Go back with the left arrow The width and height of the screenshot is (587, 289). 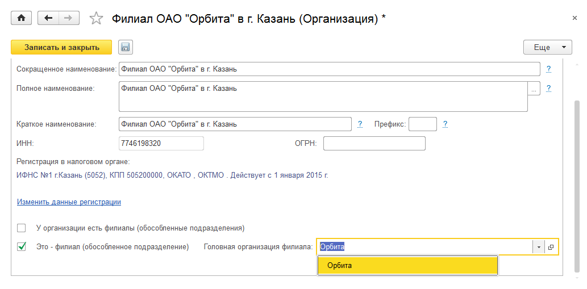click(x=48, y=18)
